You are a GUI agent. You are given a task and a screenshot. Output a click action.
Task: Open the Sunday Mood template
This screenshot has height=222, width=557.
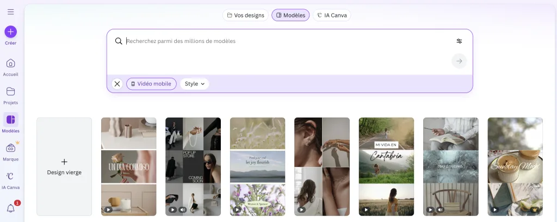pyautogui.click(x=515, y=166)
